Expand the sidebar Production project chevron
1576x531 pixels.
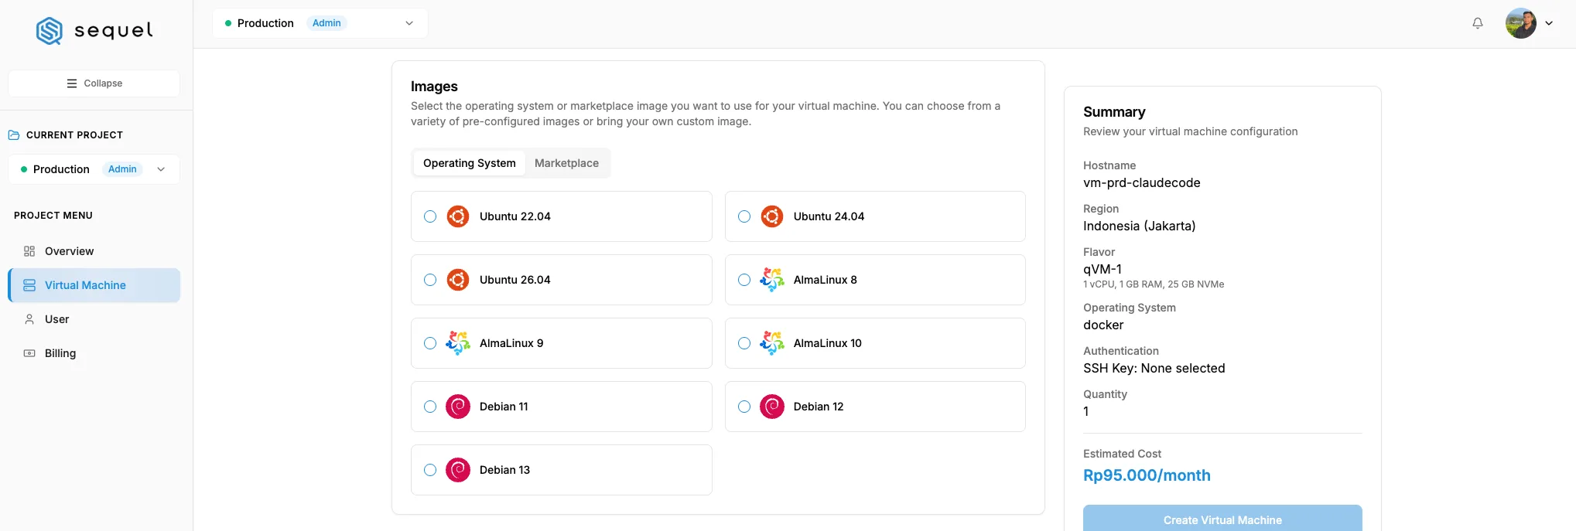161,169
